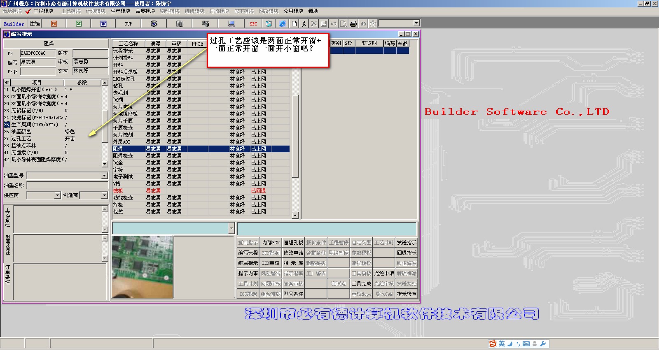
Task: Click down arrow of parameter list scrollbar
Action: (105, 164)
